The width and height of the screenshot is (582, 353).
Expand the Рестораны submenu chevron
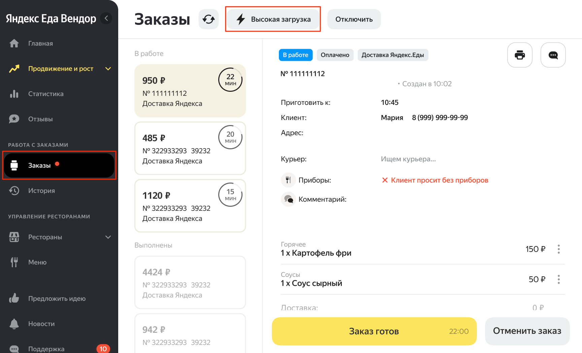click(x=108, y=237)
